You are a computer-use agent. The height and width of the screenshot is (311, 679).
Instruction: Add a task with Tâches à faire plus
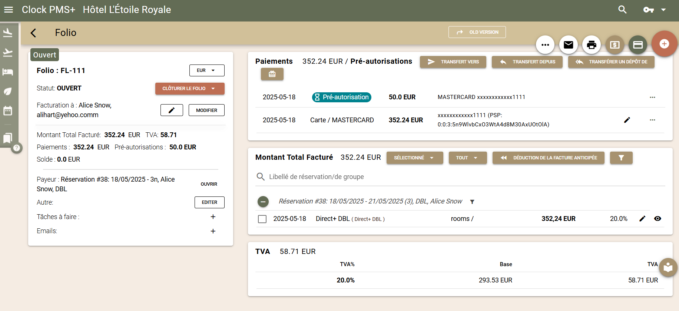[213, 217]
